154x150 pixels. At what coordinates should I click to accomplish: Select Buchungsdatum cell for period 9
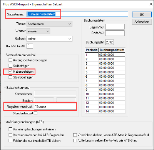[x=112, y=90]
